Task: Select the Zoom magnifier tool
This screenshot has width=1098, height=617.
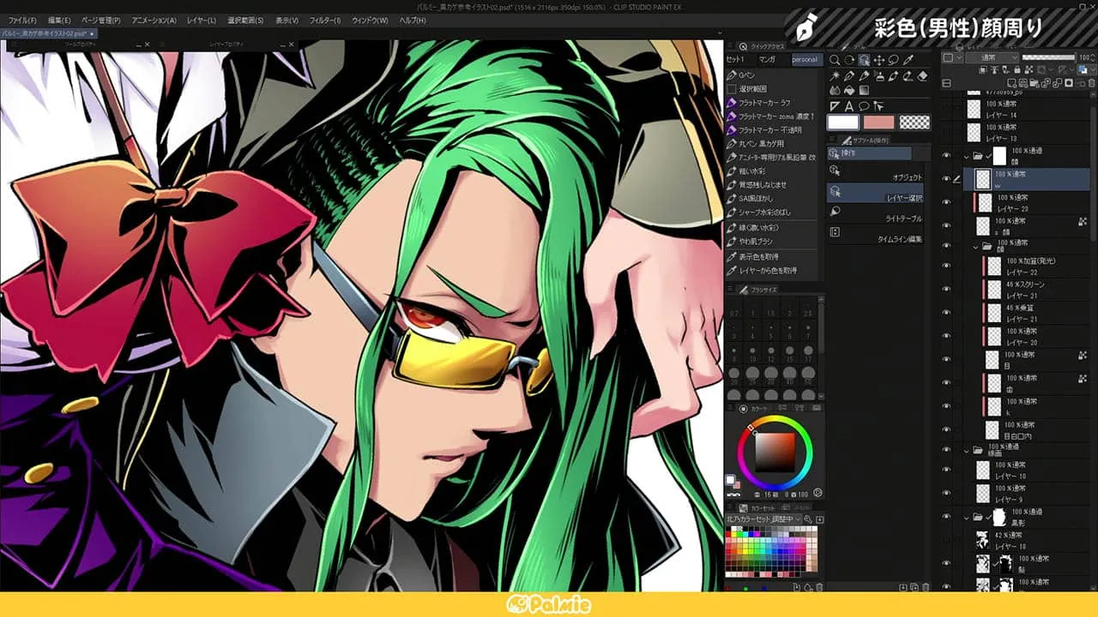Action: click(x=835, y=61)
